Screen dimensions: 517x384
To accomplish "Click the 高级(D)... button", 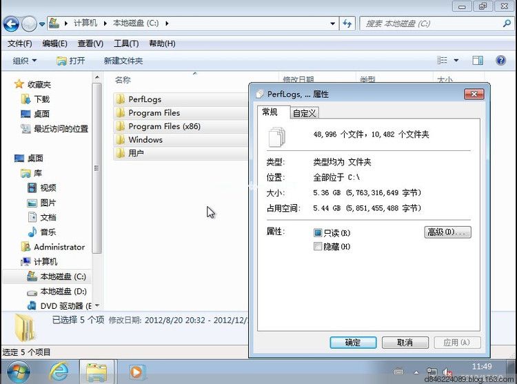I will click(x=447, y=232).
